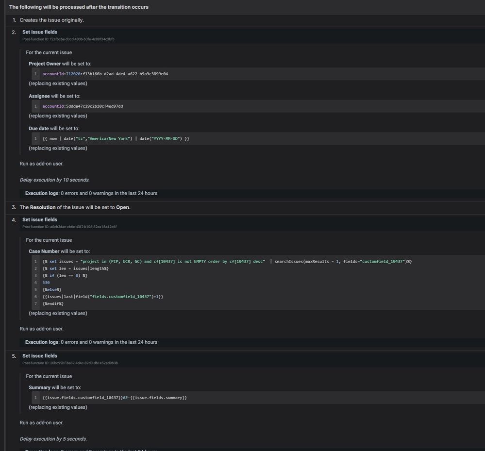The height and width of the screenshot is (451, 485).
Task: Click 'Project Owner will be set to:' label
Action: 60,64
